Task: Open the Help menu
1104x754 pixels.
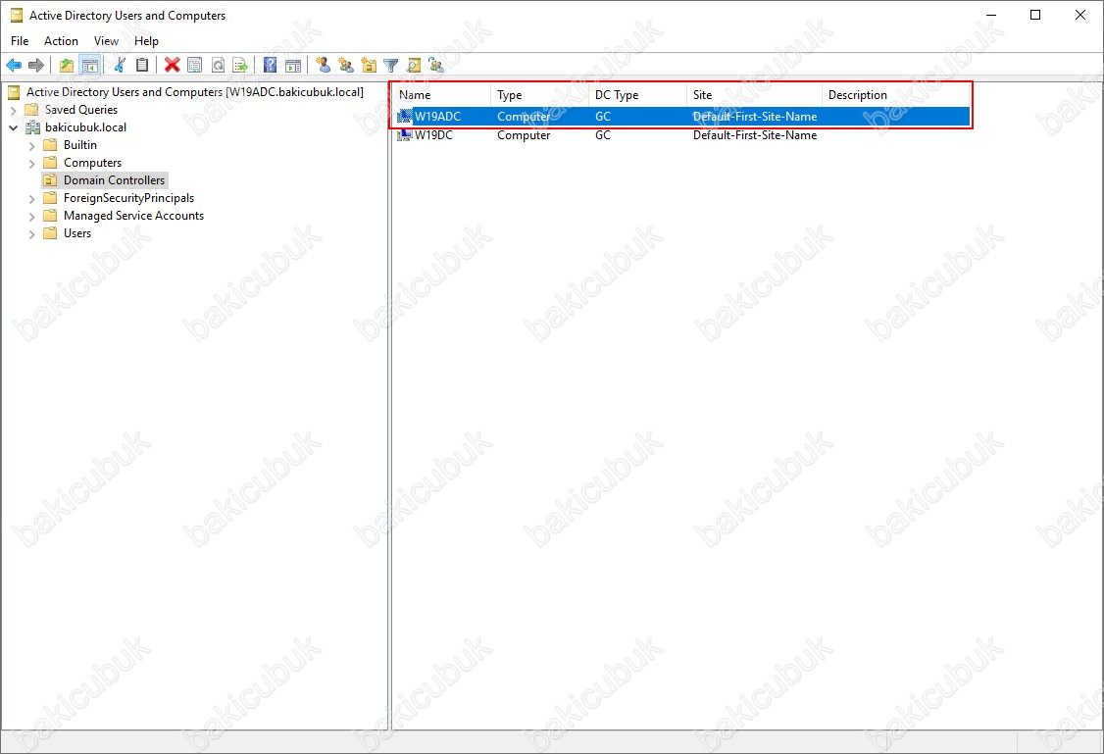Action: tap(146, 41)
